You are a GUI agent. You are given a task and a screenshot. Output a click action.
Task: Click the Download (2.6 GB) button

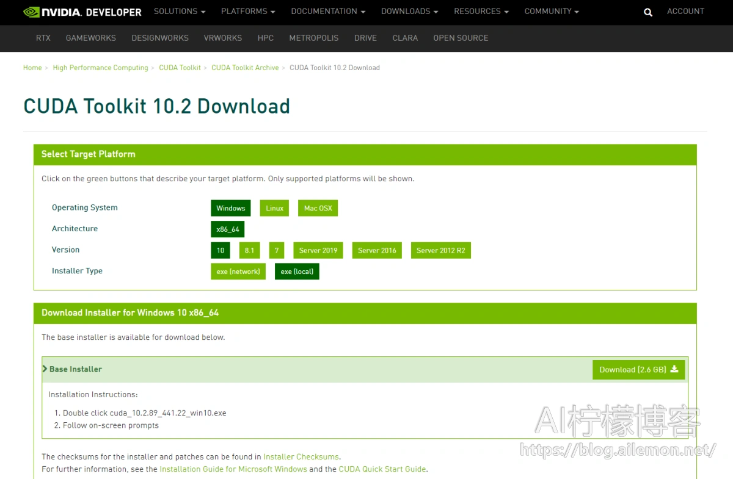[638, 370]
